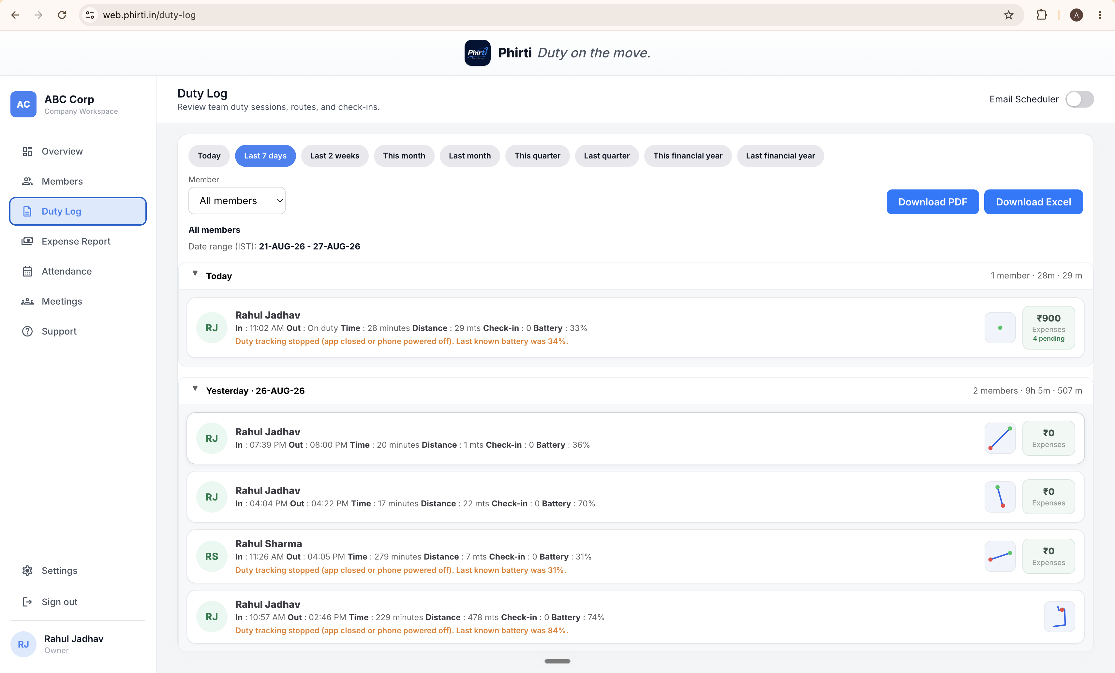Toggle the Email Scheduler switch

point(1079,99)
